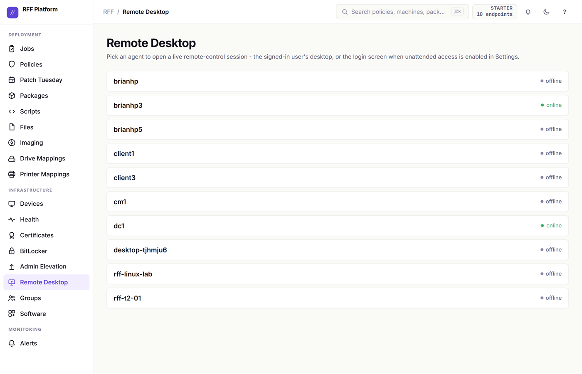Click the Certificates ribbon icon
This screenshot has height=374, width=582.
(12, 235)
